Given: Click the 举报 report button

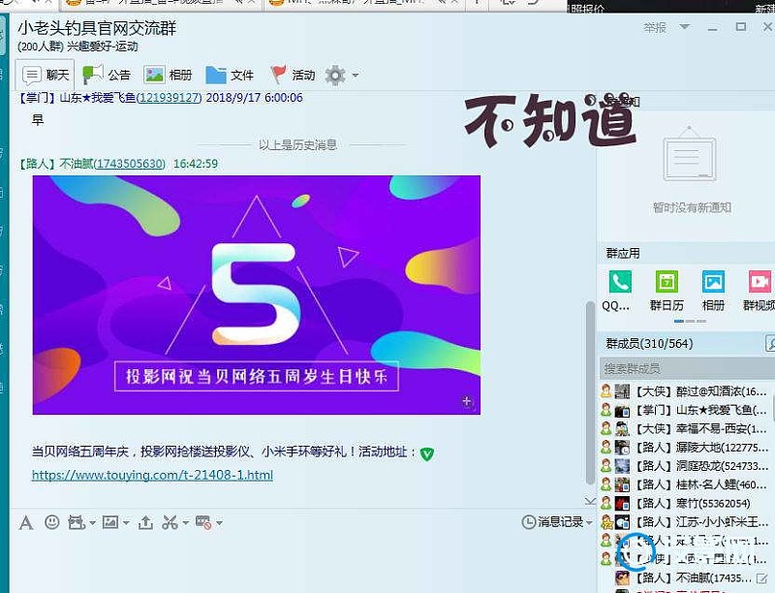Looking at the screenshot, I should pyautogui.click(x=655, y=28).
